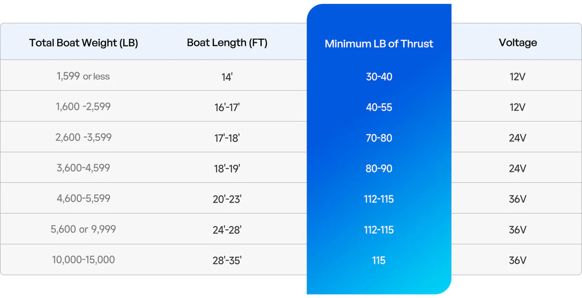Select the 1,600 -2,599 weight cell
This screenshot has height=298, width=582.
click(x=83, y=107)
